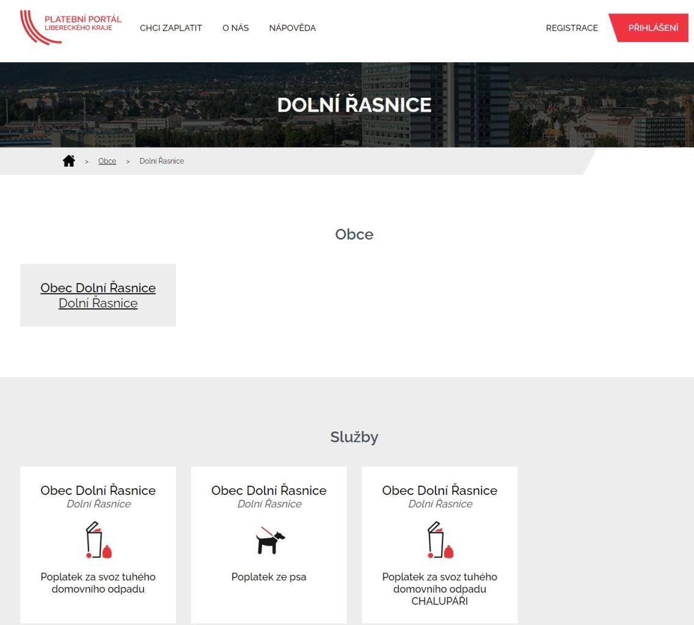Open the CHCI ZAPLATIT menu item
This screenshot has width=694, height=625.
tap(170, 28)
